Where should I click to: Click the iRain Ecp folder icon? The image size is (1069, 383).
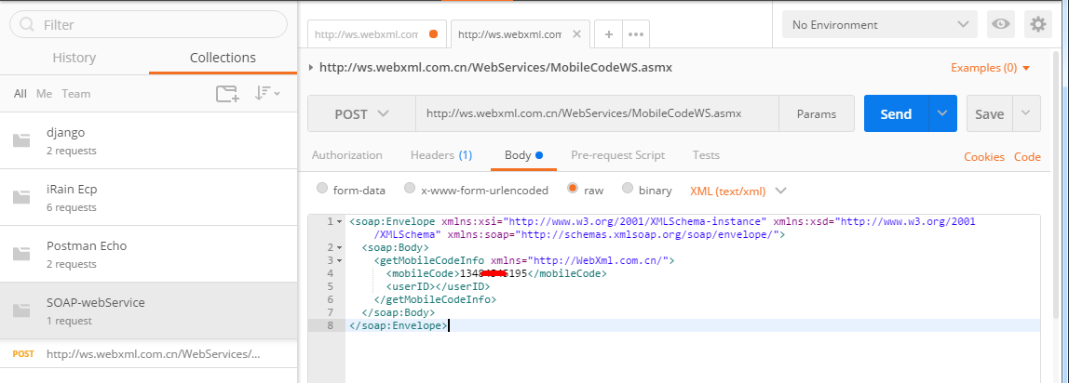click(x=21, y=197)
